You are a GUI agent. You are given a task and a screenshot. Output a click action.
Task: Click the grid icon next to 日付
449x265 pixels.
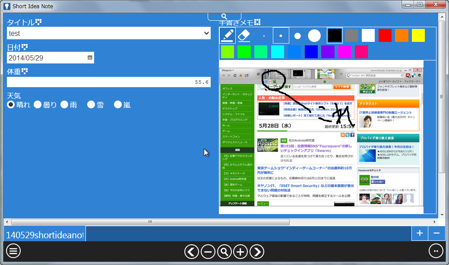pos(25,47)
